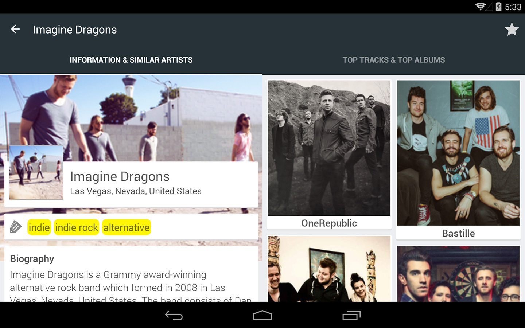The width and height of the screenshot is (525, 328).
Task: Tap the Android home navigation button
Action: tap(262, 315)
